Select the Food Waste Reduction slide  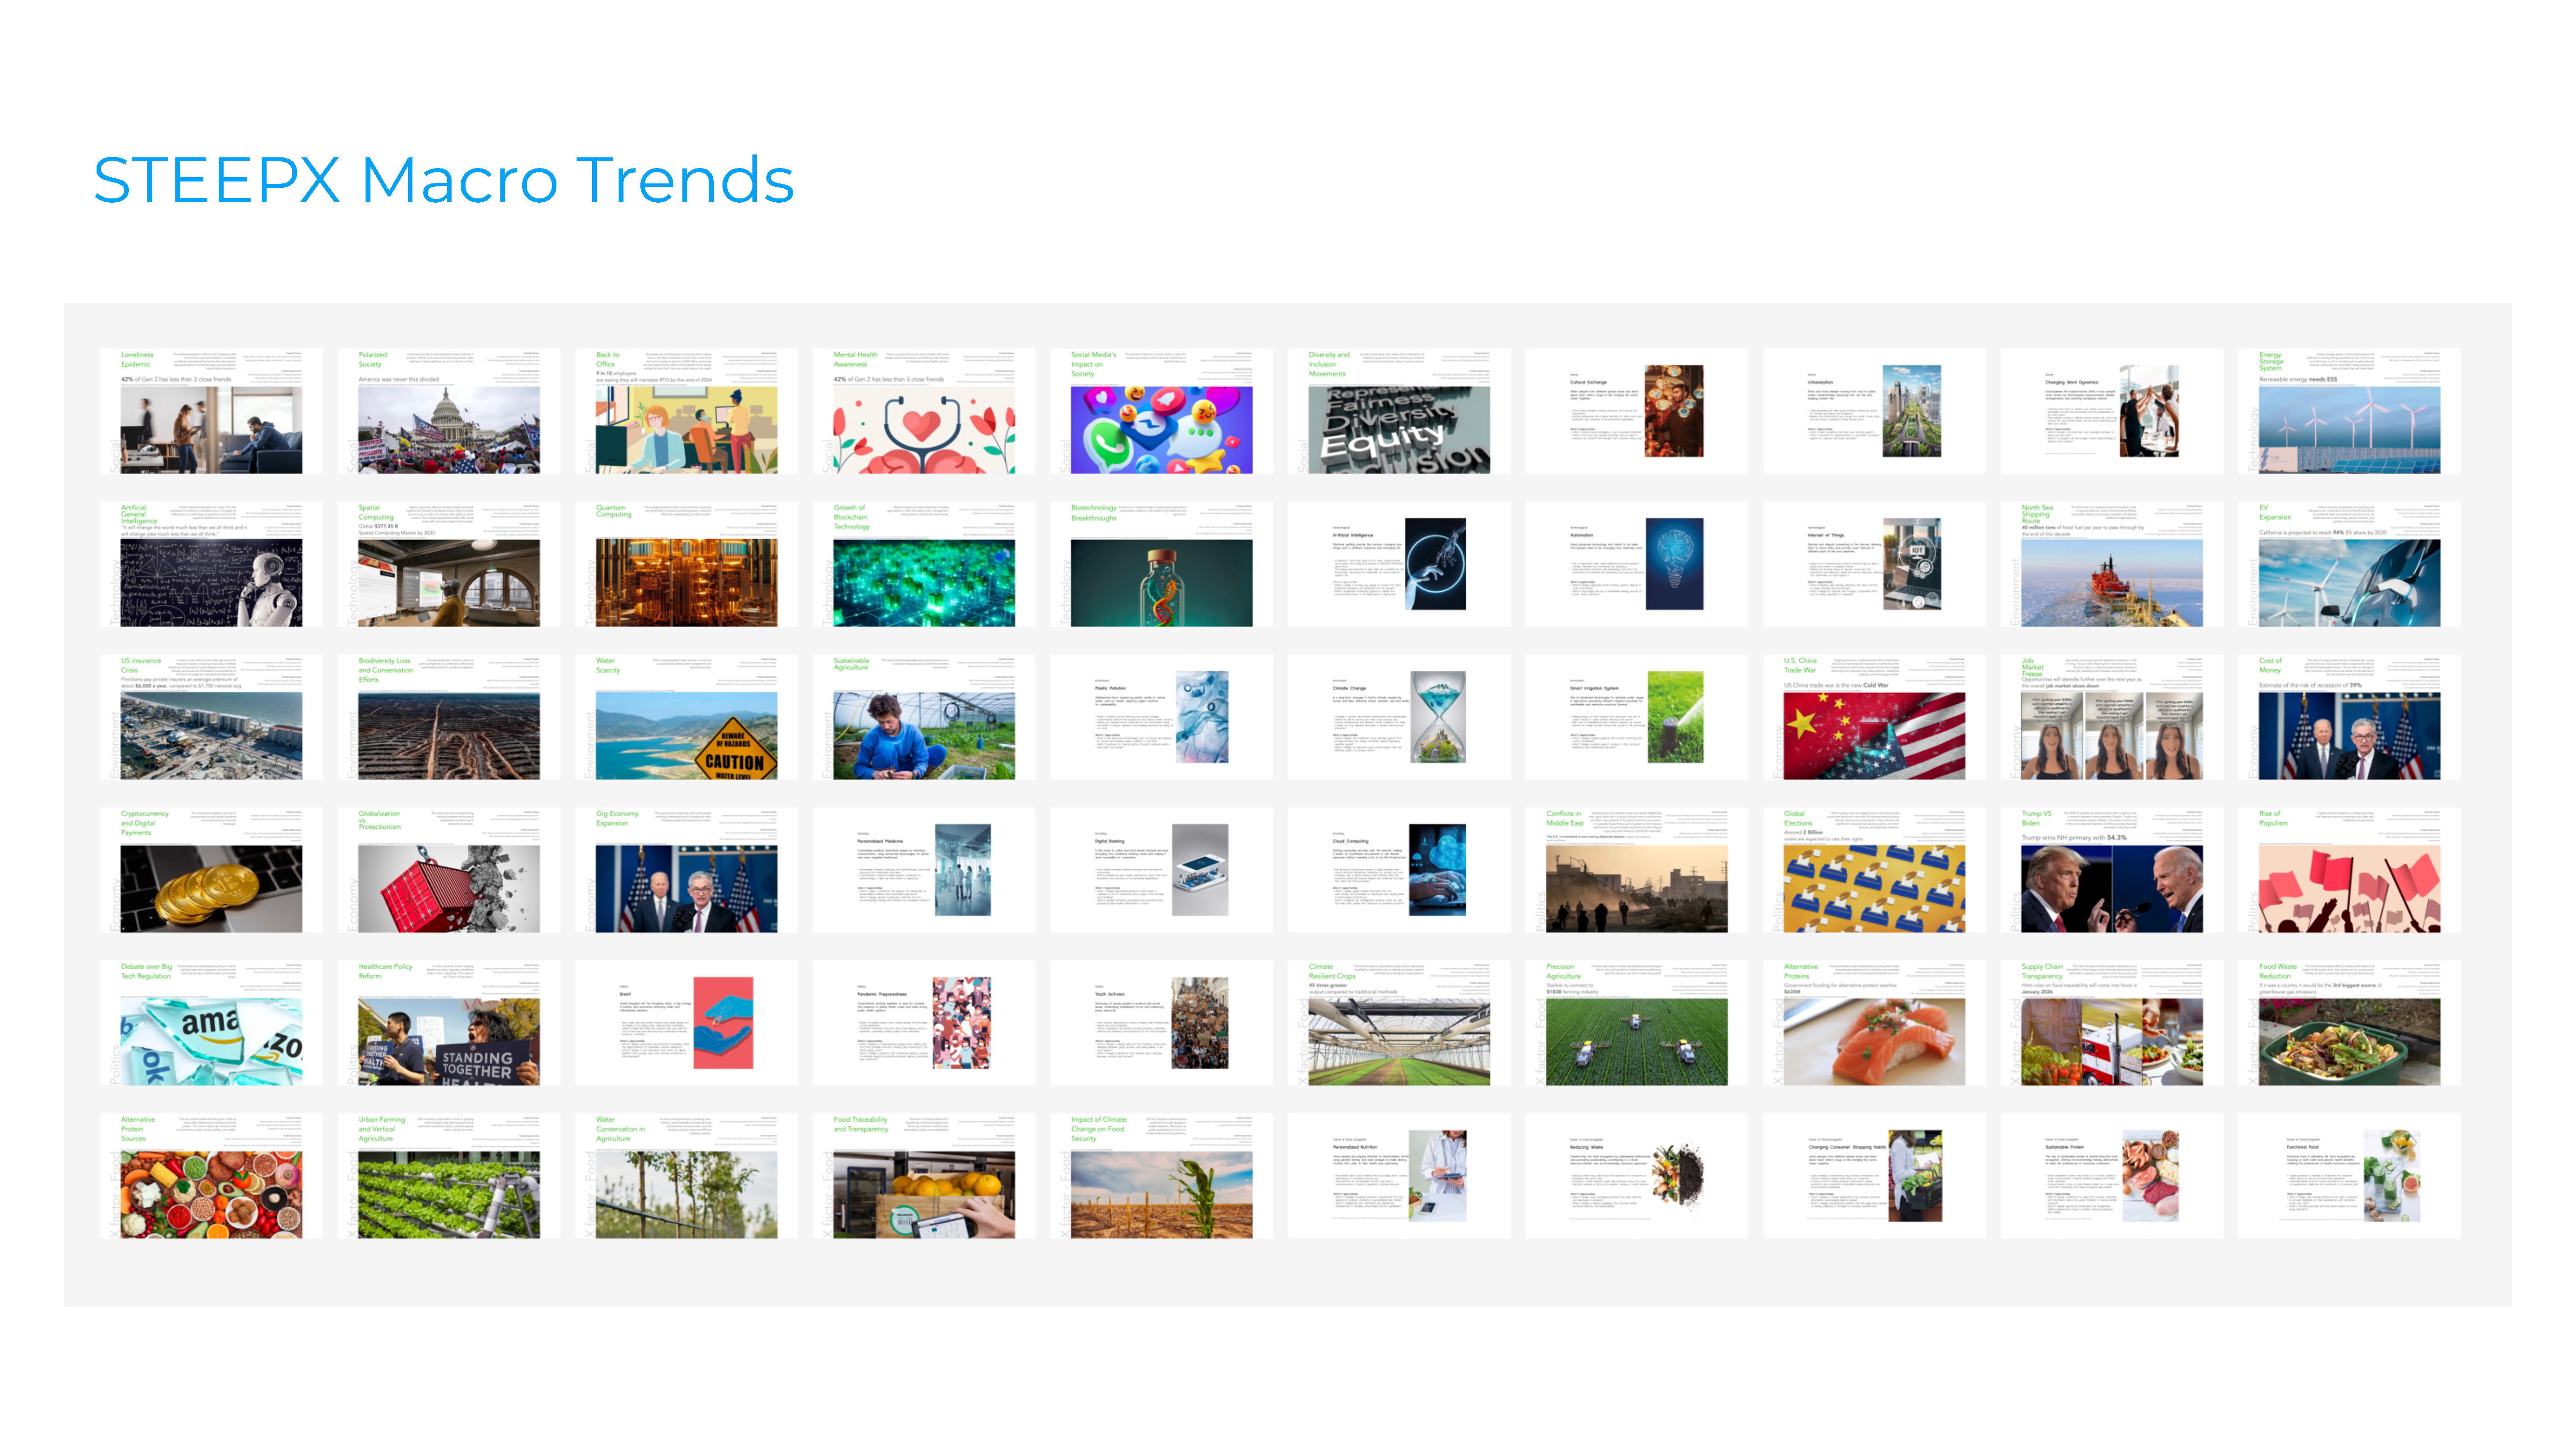tap(2348, 1023)
